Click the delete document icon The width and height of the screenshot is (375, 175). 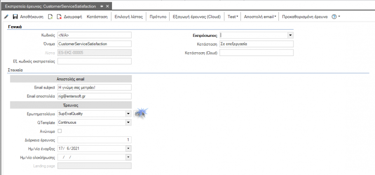click(x=60, y=17)
